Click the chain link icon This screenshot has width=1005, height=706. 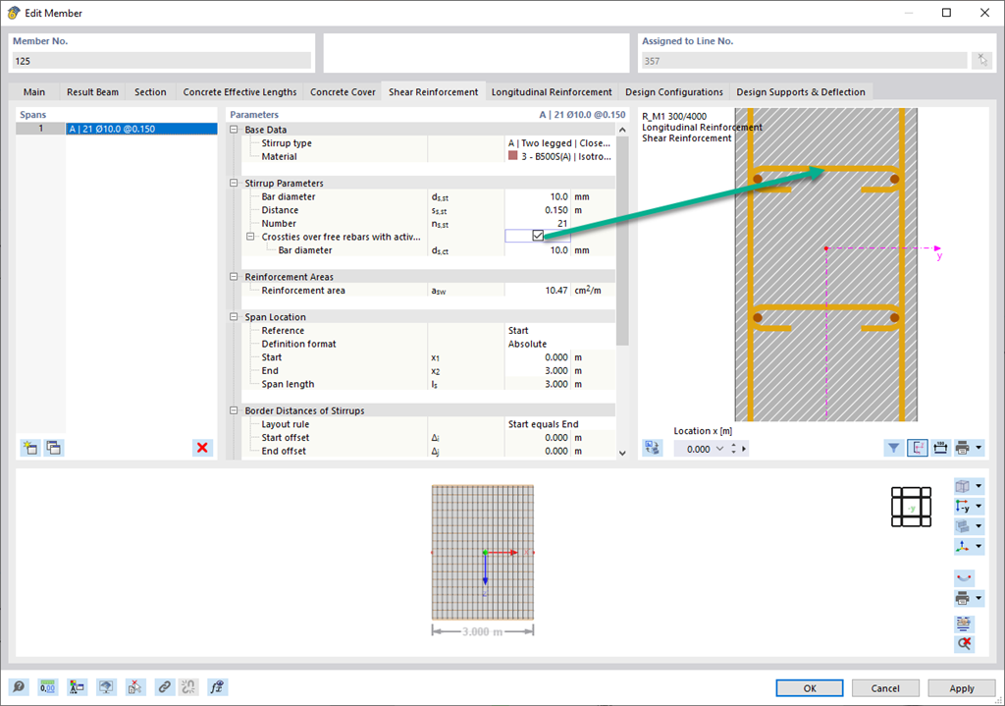coord(165,687)
